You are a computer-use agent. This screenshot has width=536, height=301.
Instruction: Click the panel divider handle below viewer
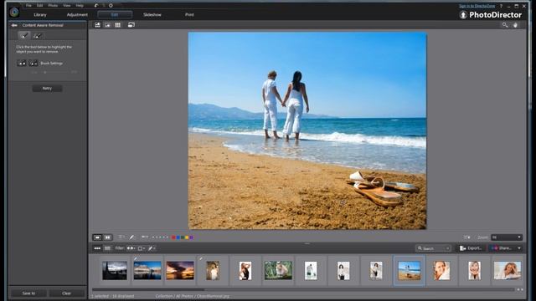coord(307,243)
